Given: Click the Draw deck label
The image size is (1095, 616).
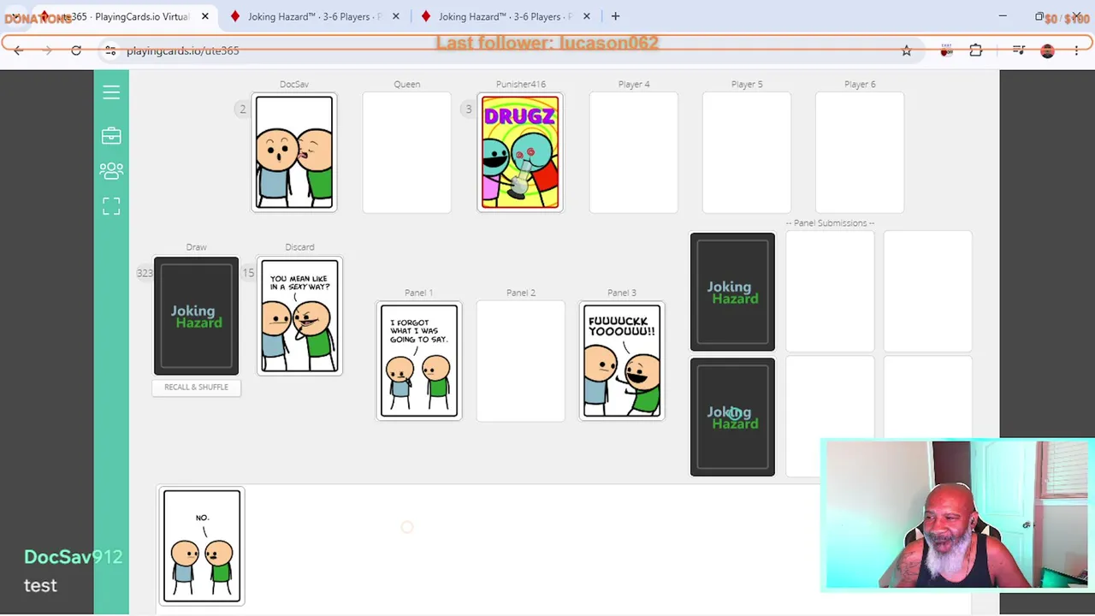Looking at the screenshot, I should (196, 247).
